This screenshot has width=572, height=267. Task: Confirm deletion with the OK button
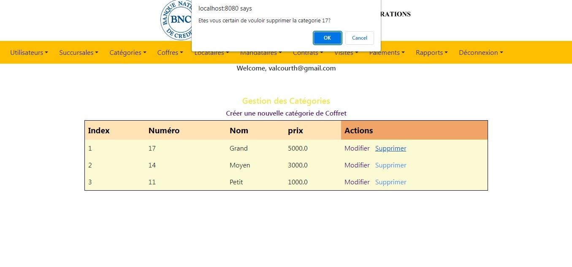327,38
